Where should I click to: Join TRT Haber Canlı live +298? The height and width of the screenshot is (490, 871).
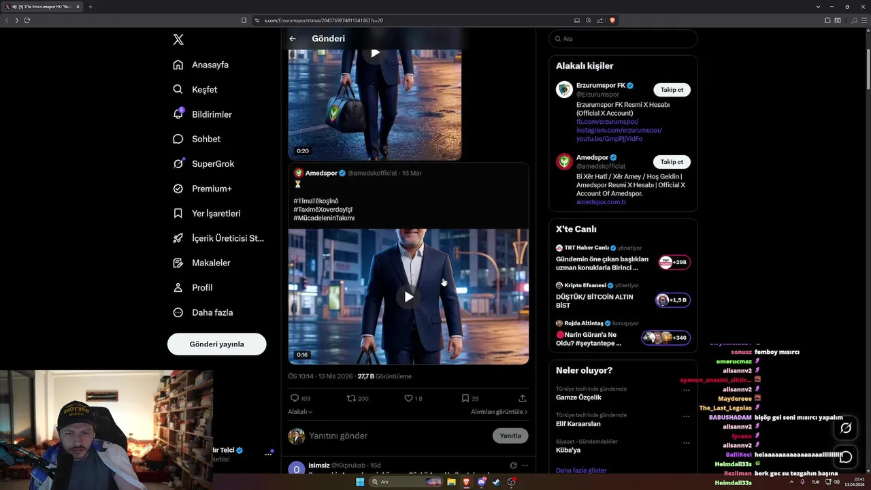coord(674,262)
